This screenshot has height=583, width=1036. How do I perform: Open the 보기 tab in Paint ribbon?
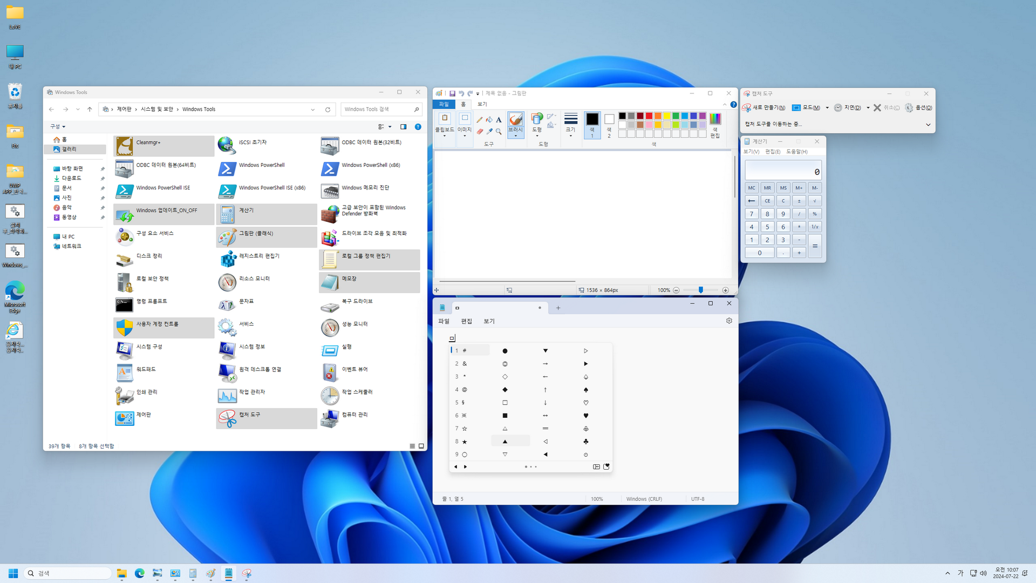tap(482, 104)
